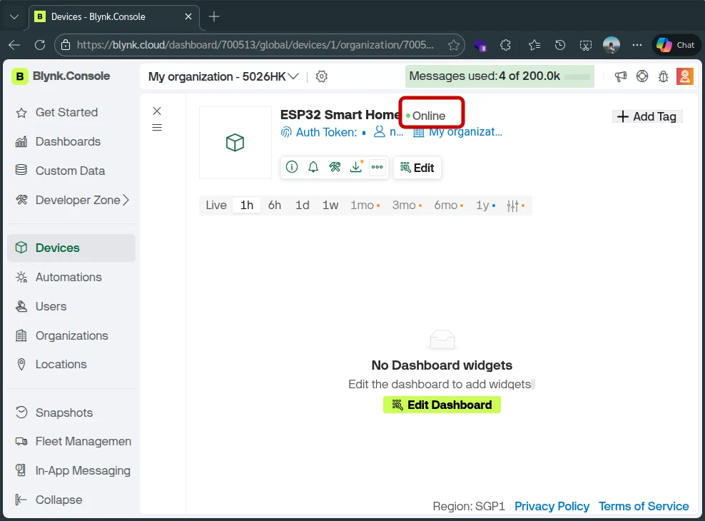Open device info icon
The width and height of the screenshot is (705, 521).
[292, 167]
